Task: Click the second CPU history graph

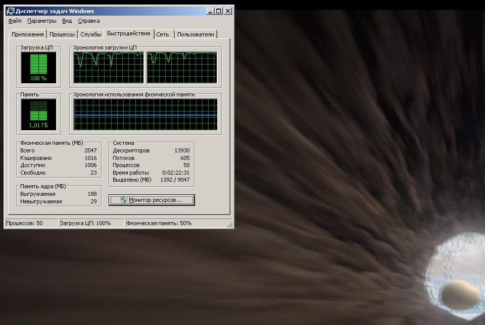Action: [x=182, y=68]
